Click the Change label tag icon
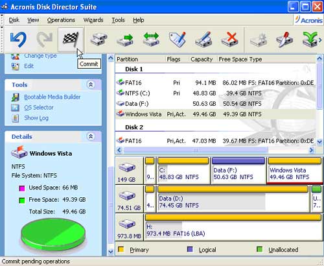 [x=178, y=40]
